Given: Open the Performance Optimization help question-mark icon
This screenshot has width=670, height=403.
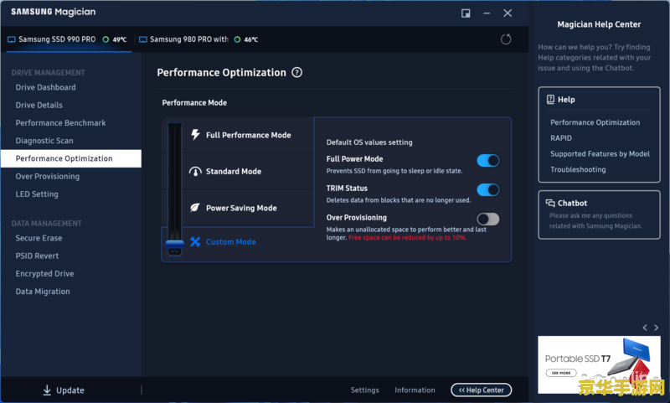Looking at the screenshot, I should coord(297,72).
